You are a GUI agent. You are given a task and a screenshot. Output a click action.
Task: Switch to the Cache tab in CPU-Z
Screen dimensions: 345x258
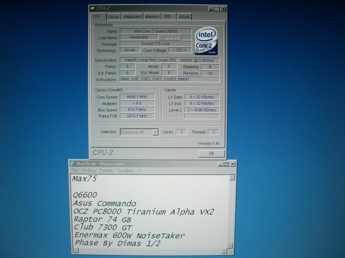point(113,17)
